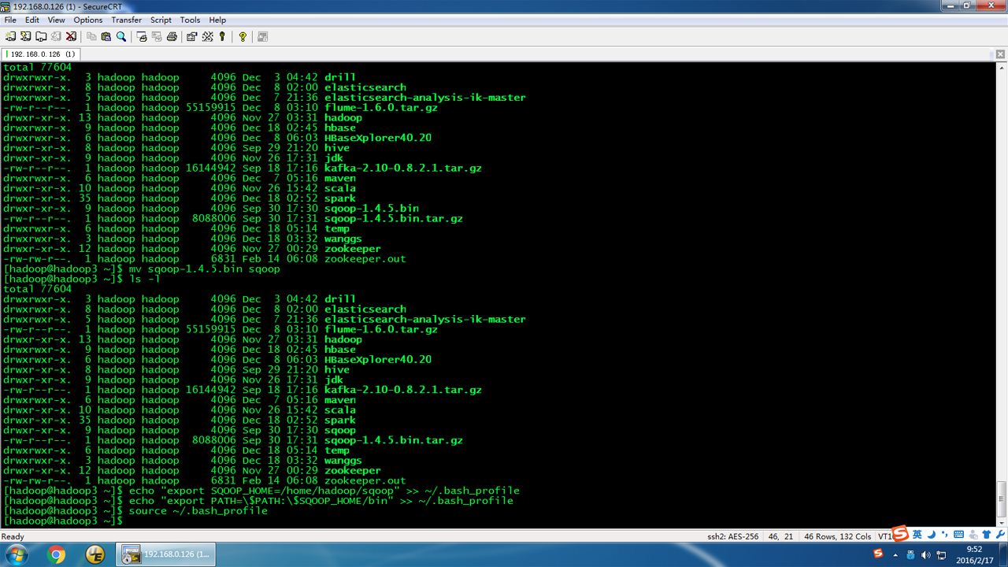
Task: Click the Sogou S logo on IME bar
Action: pyautogui.click(x=901, y=533)
